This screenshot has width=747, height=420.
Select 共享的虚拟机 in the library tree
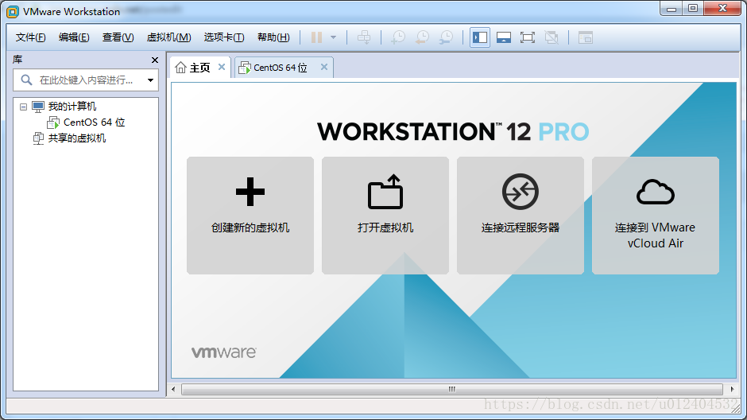coord(77,138)
